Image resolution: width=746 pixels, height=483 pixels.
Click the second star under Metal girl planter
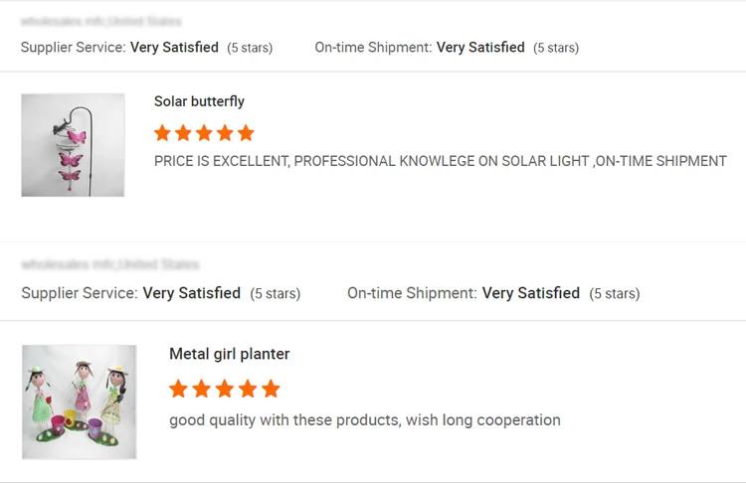click(201, 389)
